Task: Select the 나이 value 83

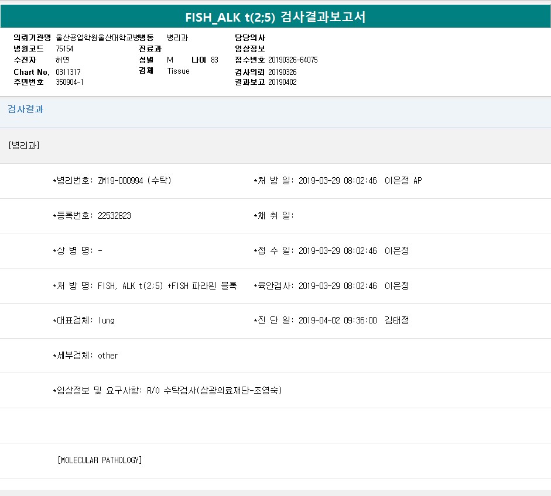Action: pyautogui.click(x=214, y=60)
